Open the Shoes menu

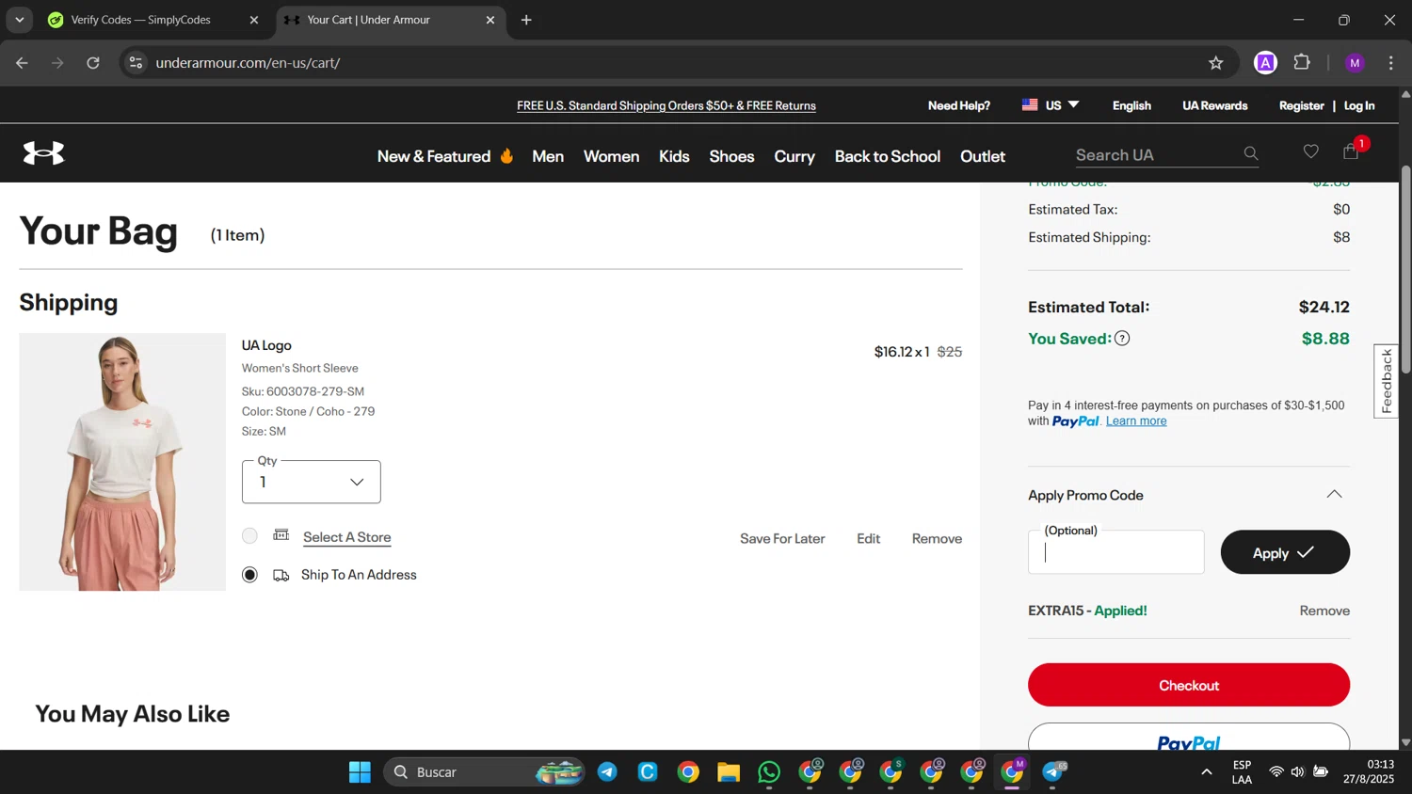[x=731, y=156]
